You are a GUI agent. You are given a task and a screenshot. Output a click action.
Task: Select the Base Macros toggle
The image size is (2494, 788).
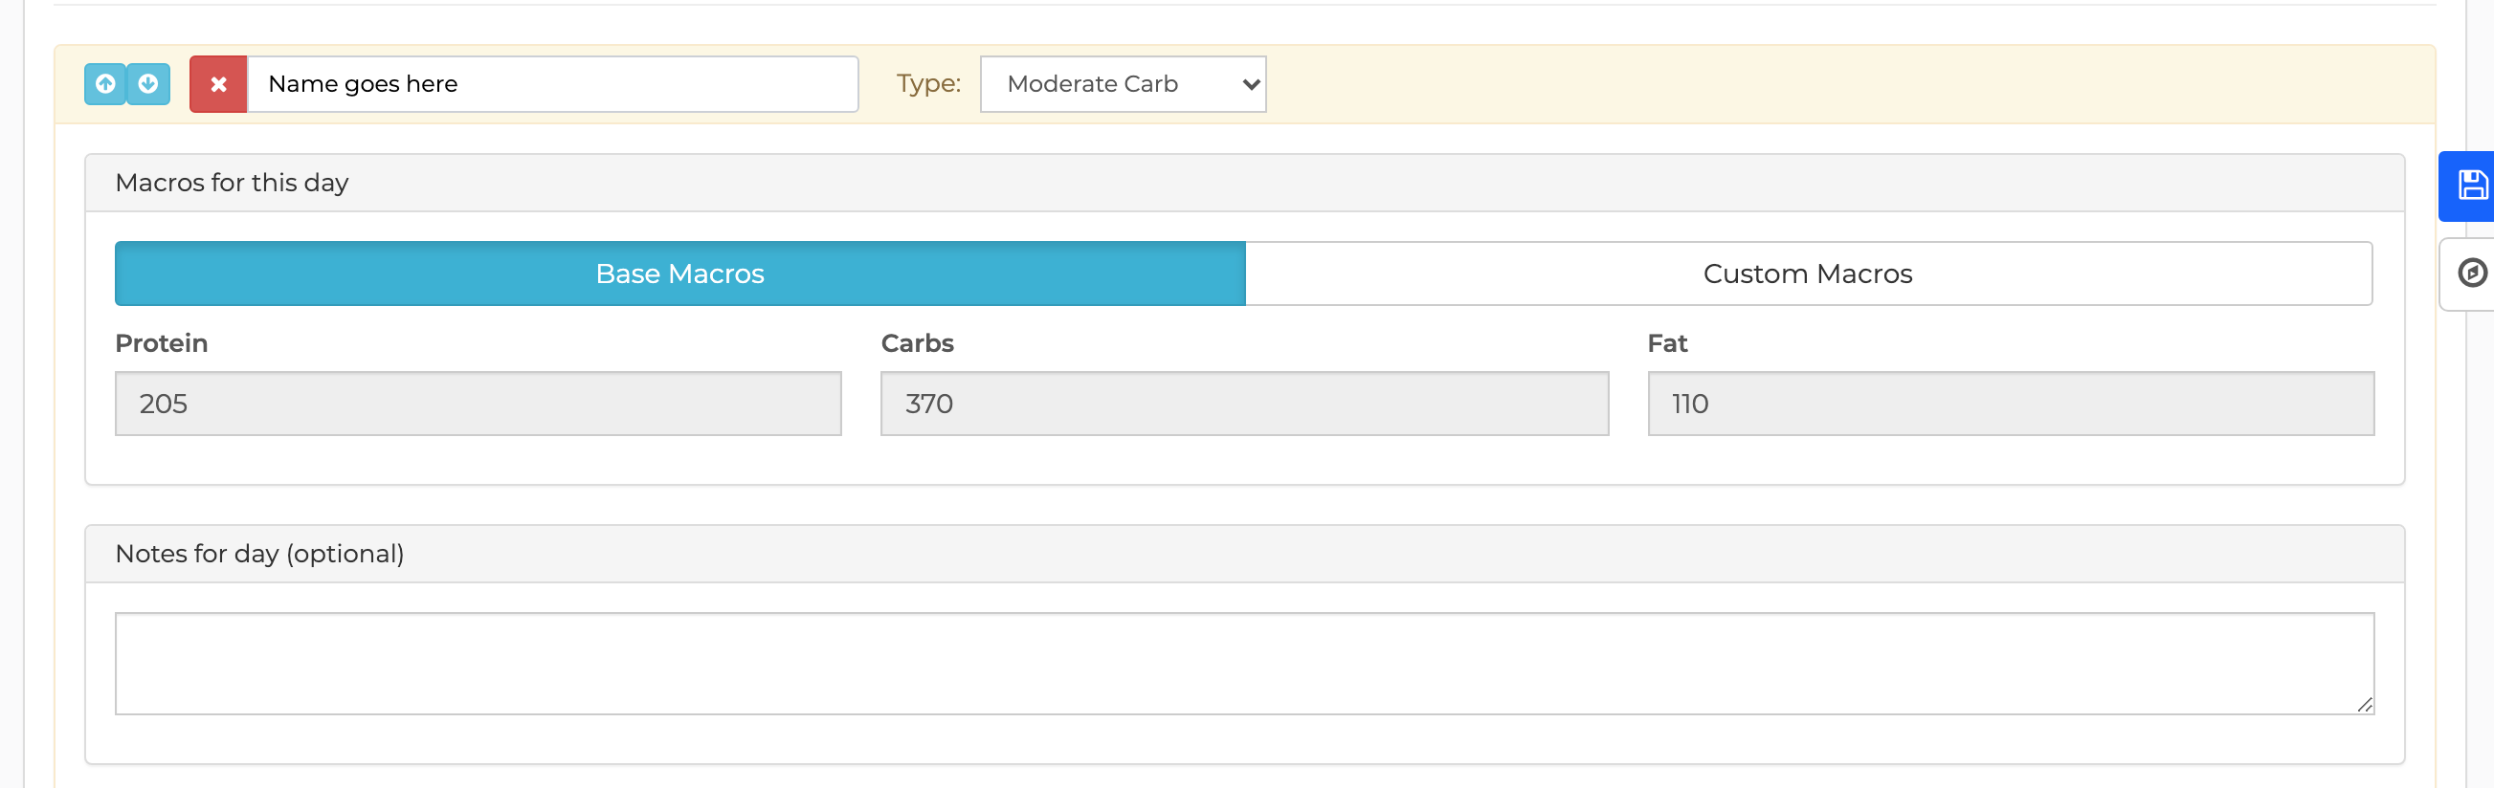click(679, 274)
